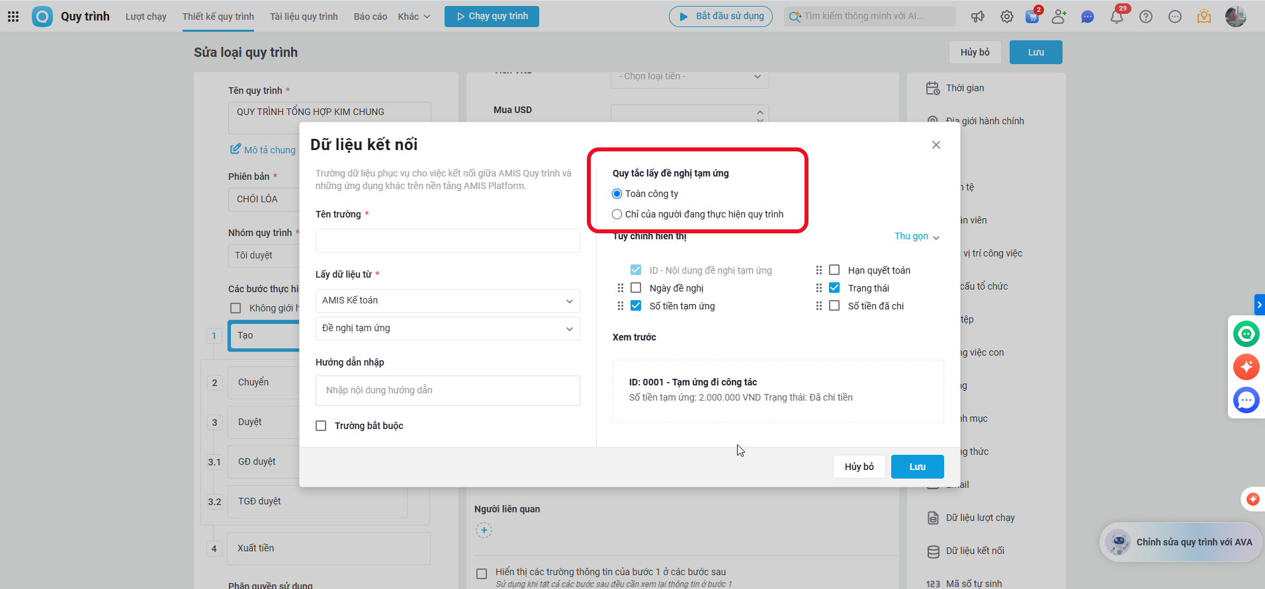Image resolution: width=1265 pixels, height=589 pixels.
Task: Open the announcements megaphone icon
Action: pos(978,17)
